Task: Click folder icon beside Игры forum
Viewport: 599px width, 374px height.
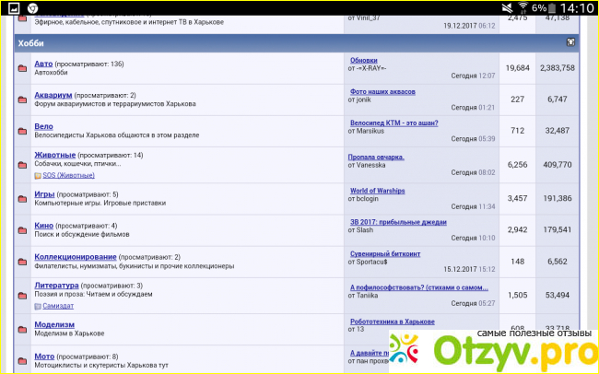Action: pos(22,198)
